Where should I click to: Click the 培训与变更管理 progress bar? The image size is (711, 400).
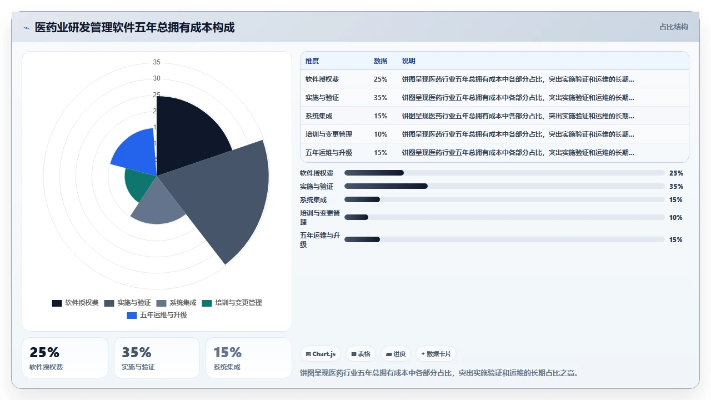coord(504,218)
